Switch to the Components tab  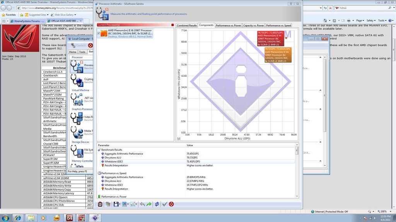click(x=207, y=25)
